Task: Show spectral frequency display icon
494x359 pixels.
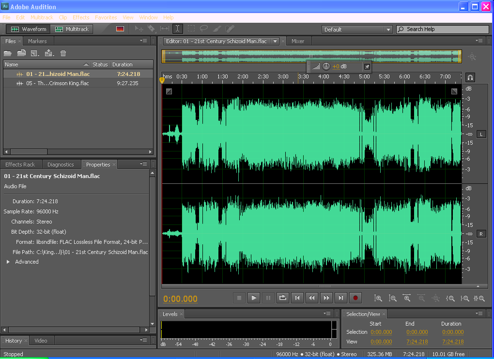Action: pos(120,29)
